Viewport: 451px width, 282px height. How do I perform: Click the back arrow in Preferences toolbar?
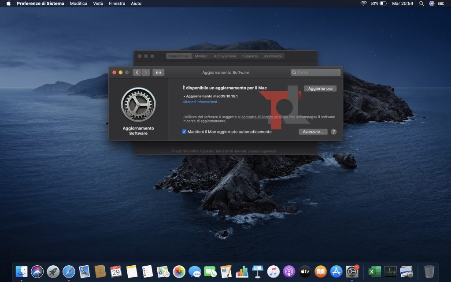tap(137, 72)
